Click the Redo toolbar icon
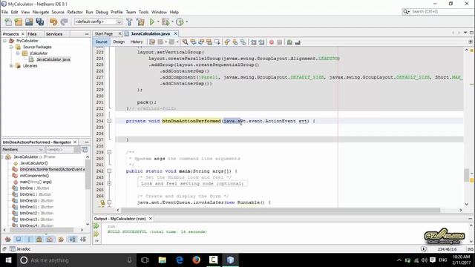This screenshot has width=475, height=267. click(x=64, y=22)
